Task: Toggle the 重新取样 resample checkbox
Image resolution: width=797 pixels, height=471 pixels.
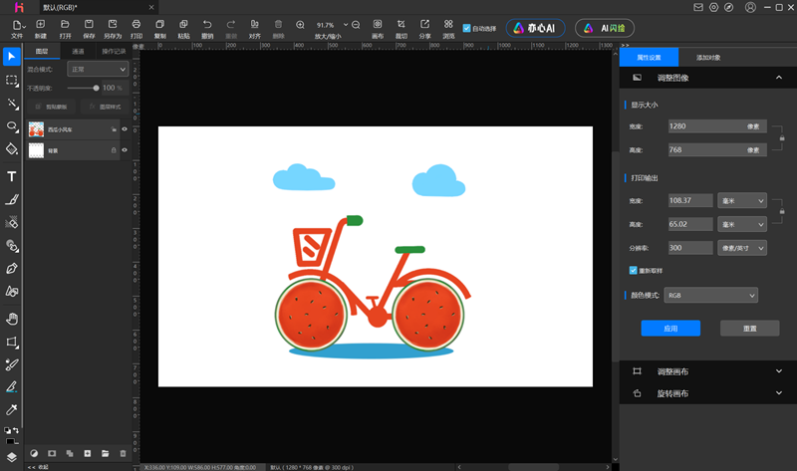Action: pos(634,270)
